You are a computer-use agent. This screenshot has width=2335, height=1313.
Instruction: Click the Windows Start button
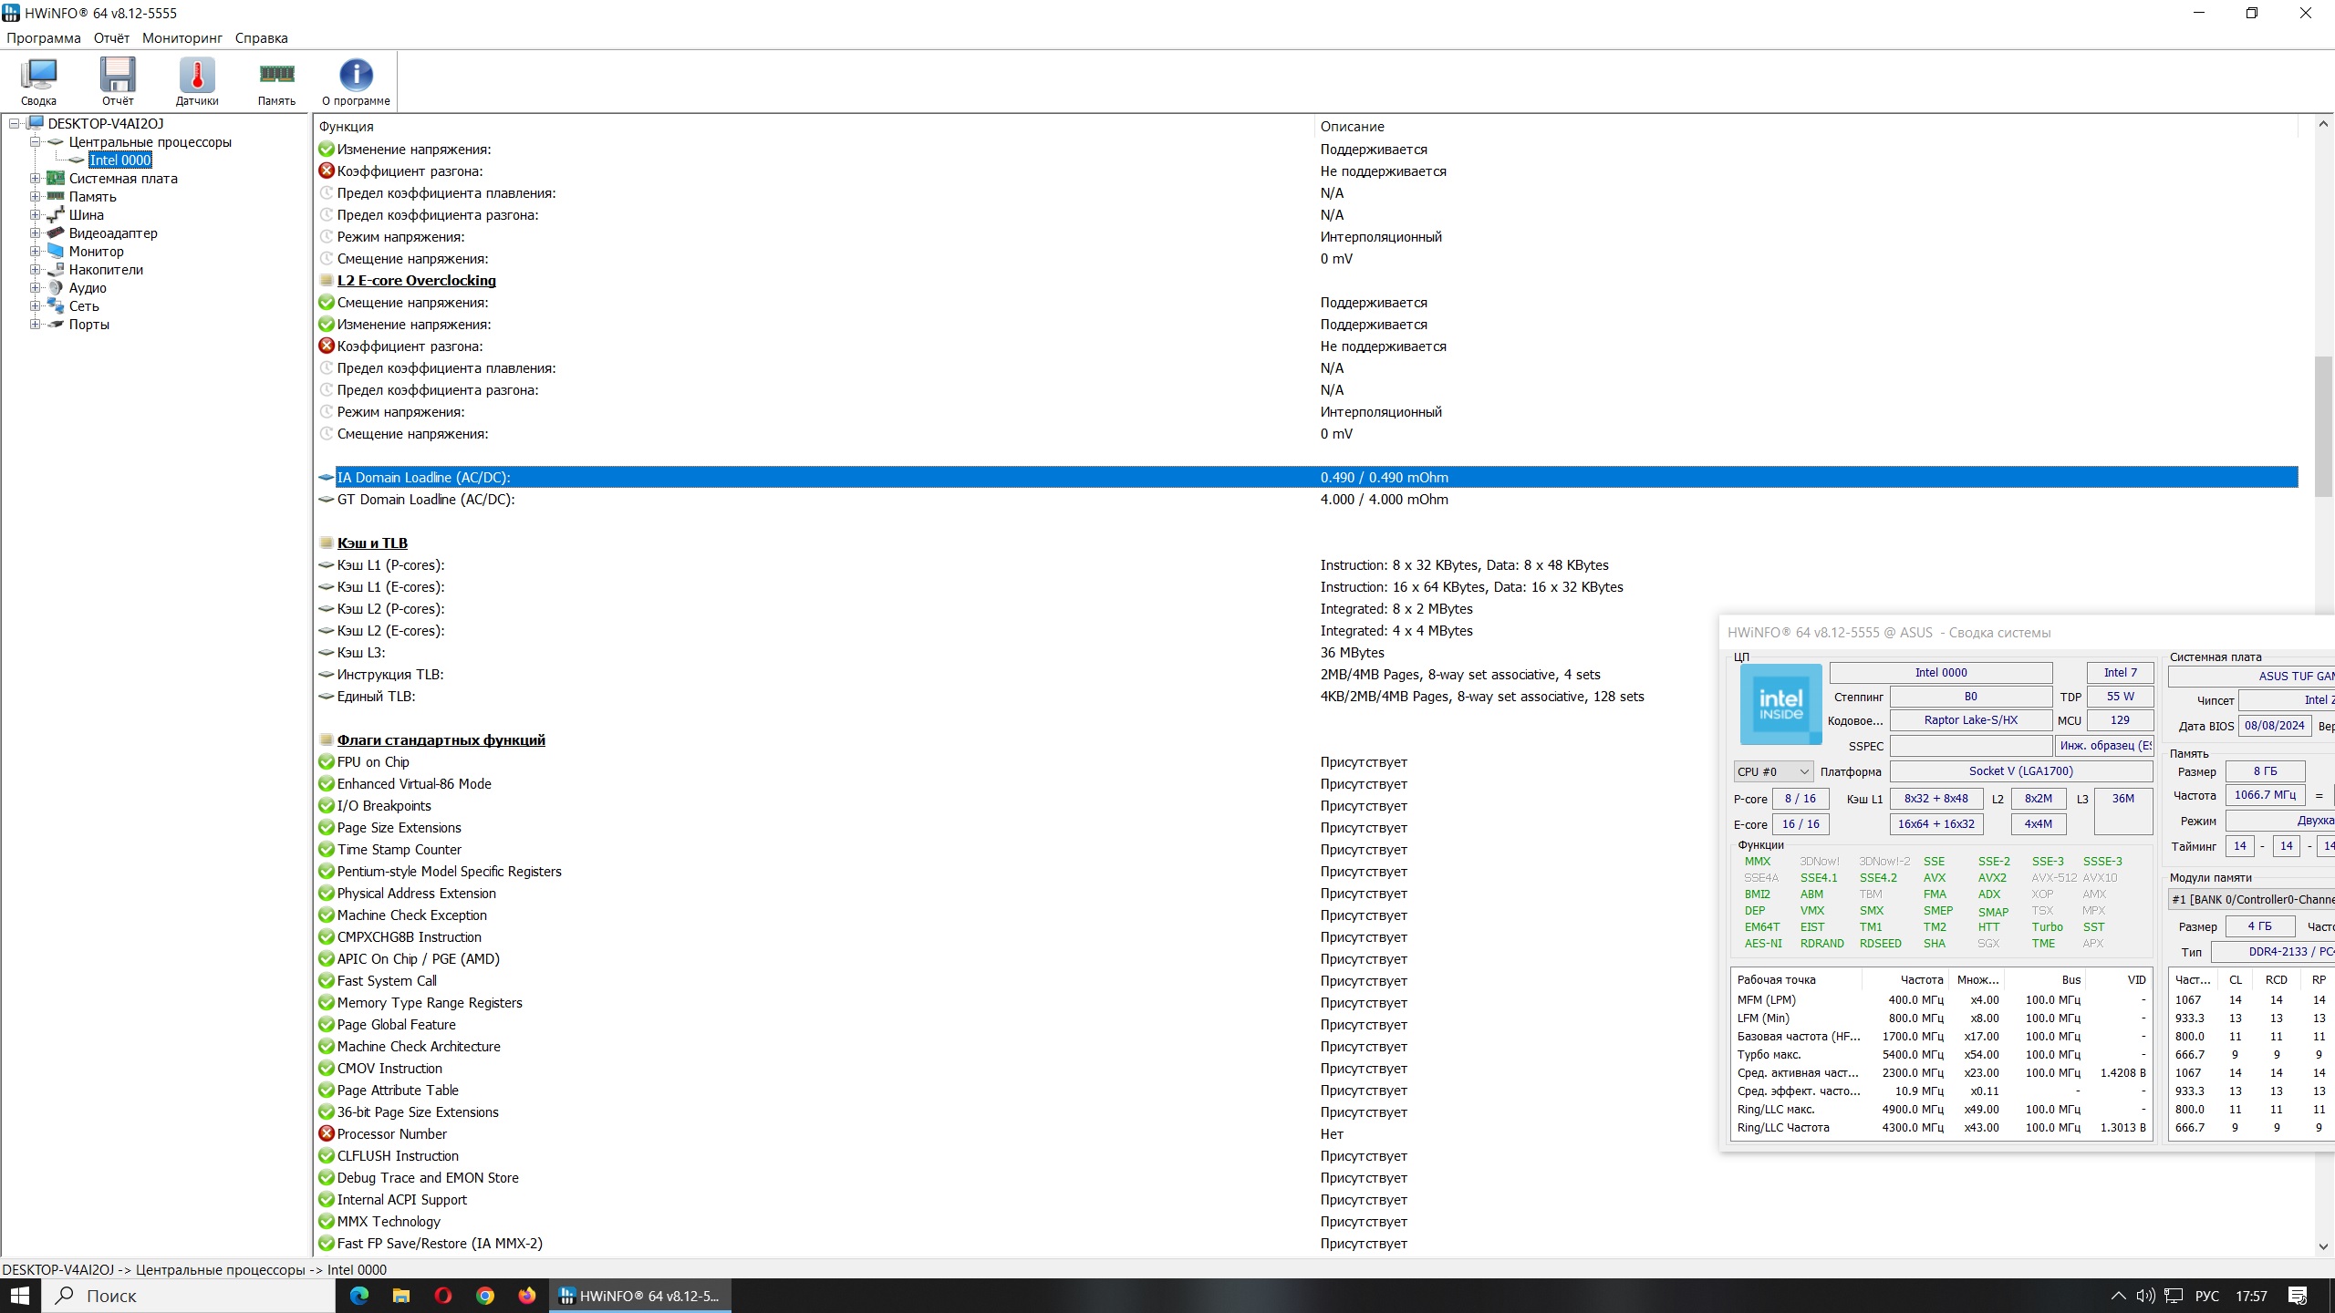point(20,1296)
